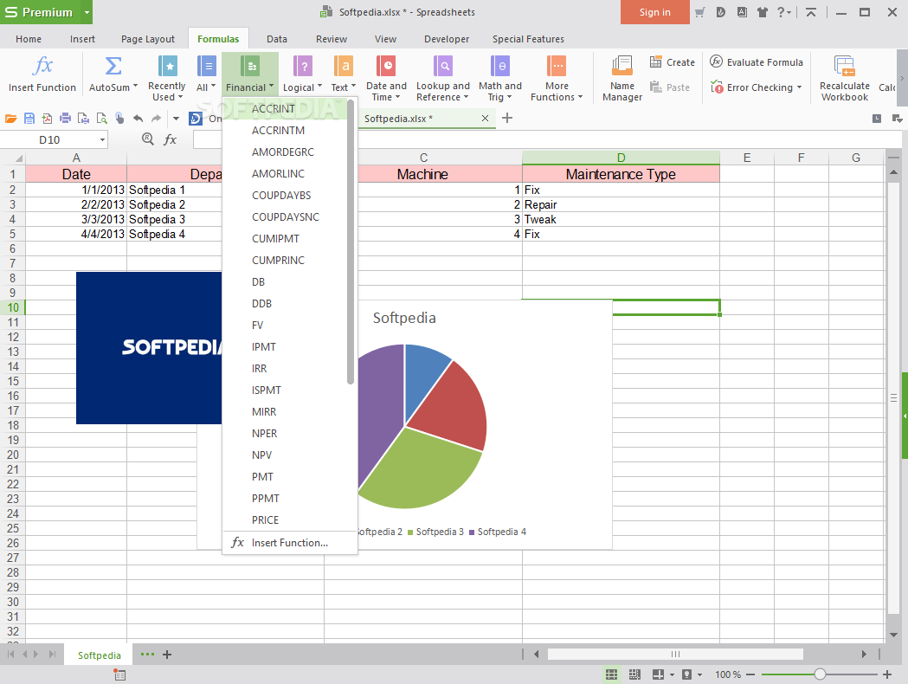Open the Insert ribbon tab
The width and height of the screenshot is (908, 684).
tap(82, 39)
